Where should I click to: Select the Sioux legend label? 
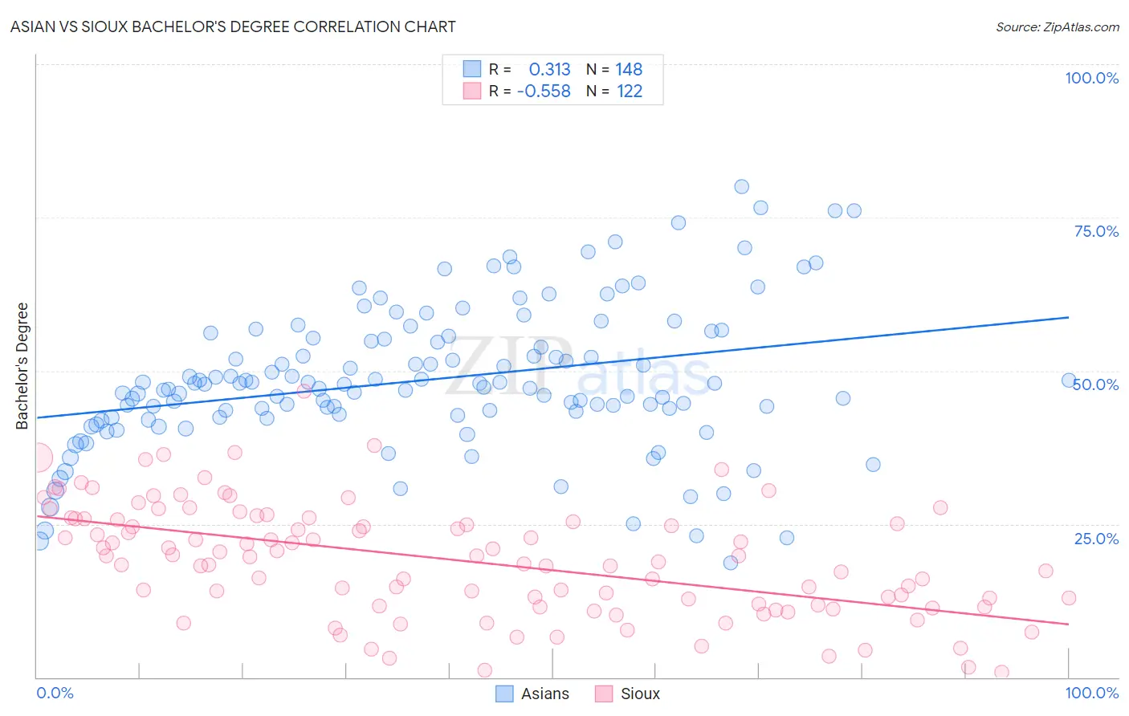(x=640, y=694)
